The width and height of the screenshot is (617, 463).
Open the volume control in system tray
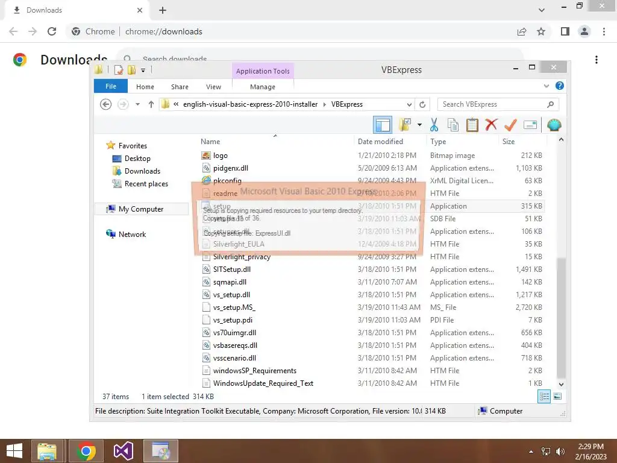[x=560, y=452]
